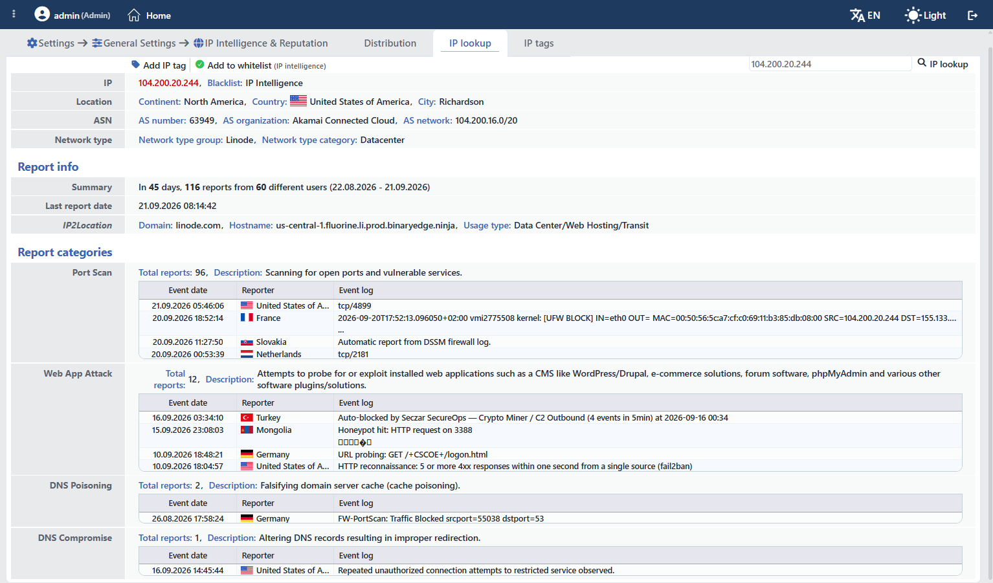Click Netherlands flag in Port Scan table
Viewport: 993px width, 583px height.
(247, 354)
